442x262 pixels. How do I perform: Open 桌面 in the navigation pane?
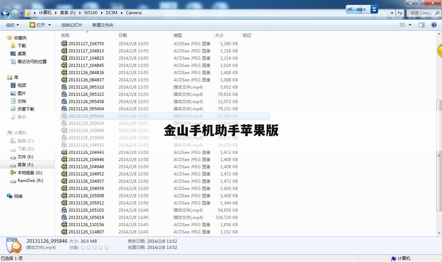tap(22, 53)
